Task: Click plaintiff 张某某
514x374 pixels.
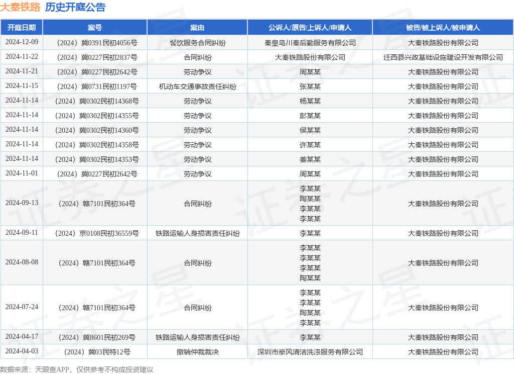Action: click(310, 86)
